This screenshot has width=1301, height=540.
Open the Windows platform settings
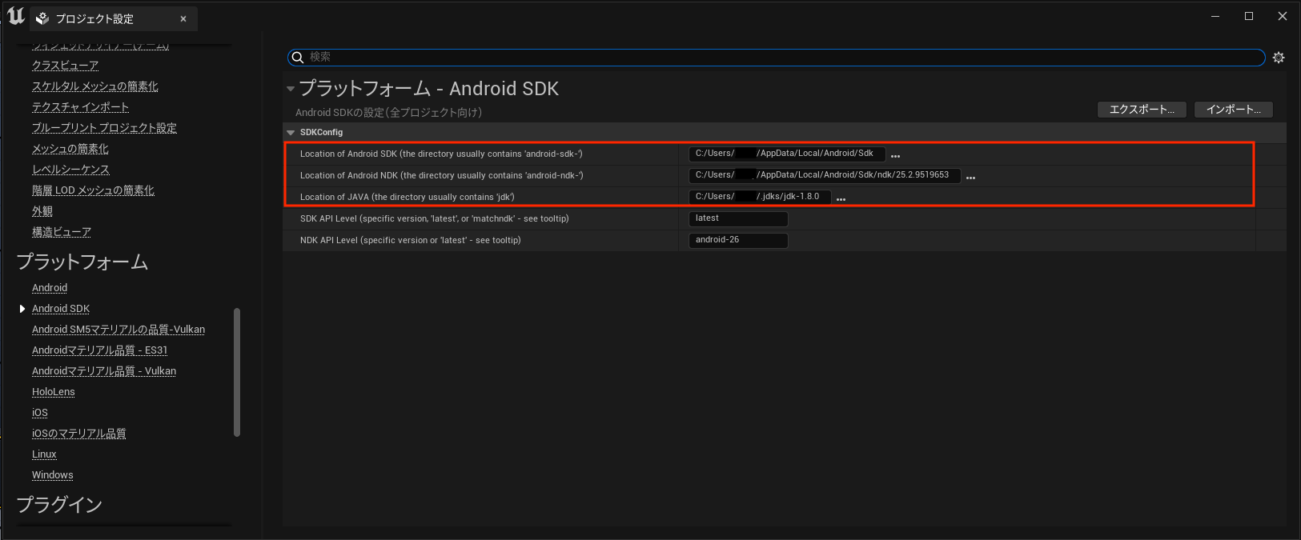pyautogui.click(x=53, y=475)
